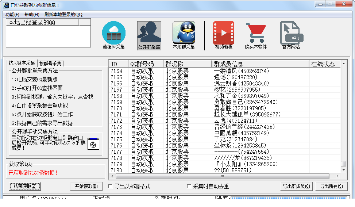Viewport: 355px width, 207px height.
Task: Click the application icon in title bar
Action: click(x=6, y=5)
